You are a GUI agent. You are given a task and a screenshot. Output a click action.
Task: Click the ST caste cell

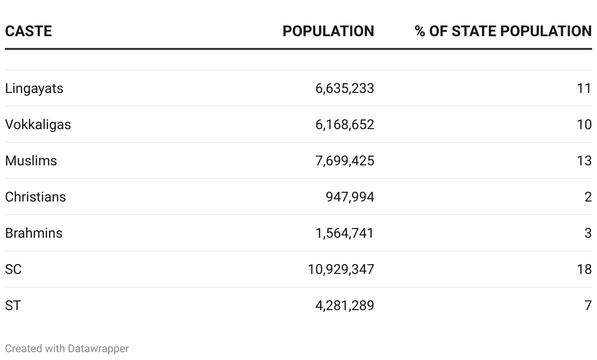point(13,306)
